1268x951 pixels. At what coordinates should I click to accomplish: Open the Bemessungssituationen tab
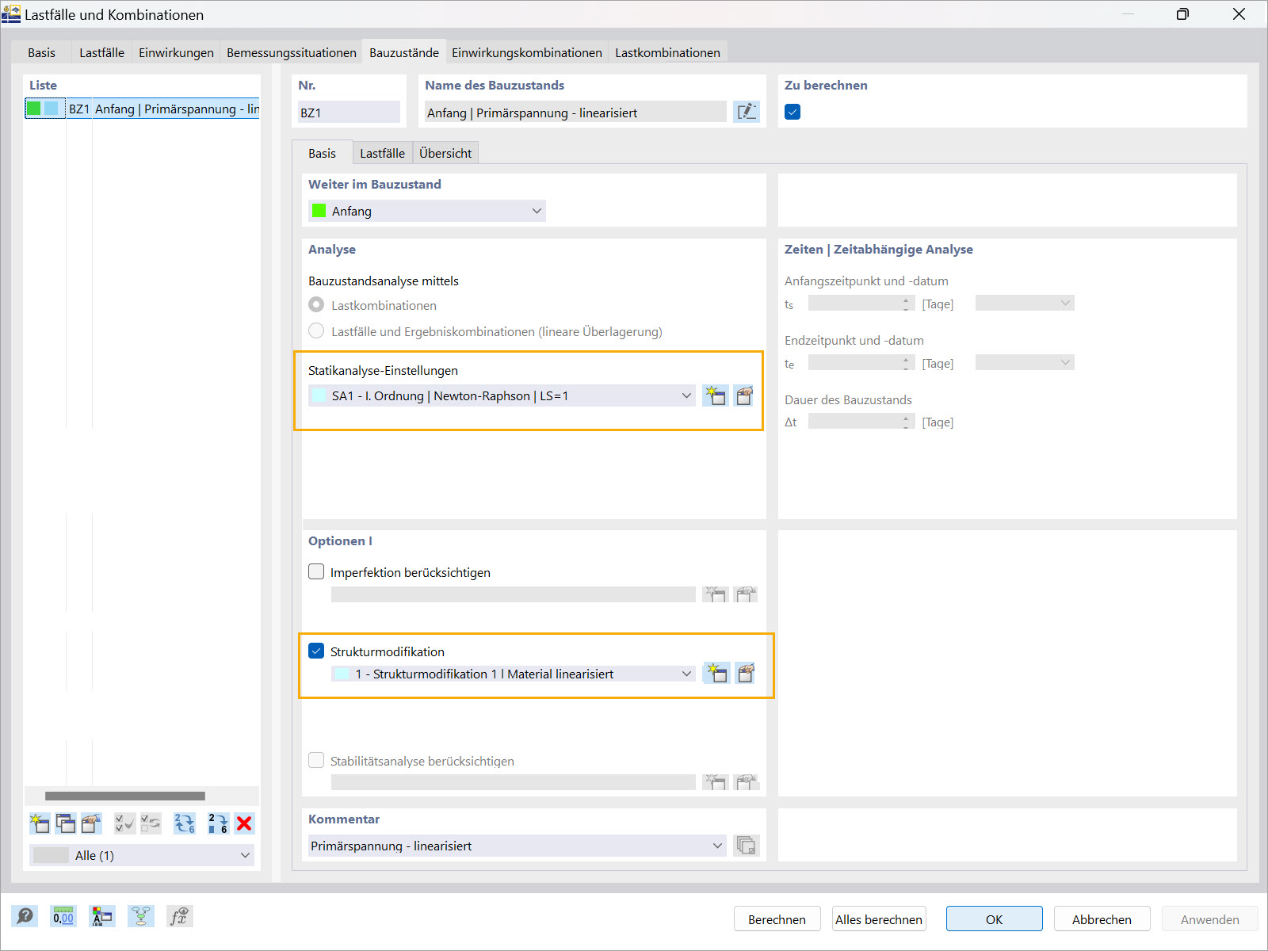[291, 52]
